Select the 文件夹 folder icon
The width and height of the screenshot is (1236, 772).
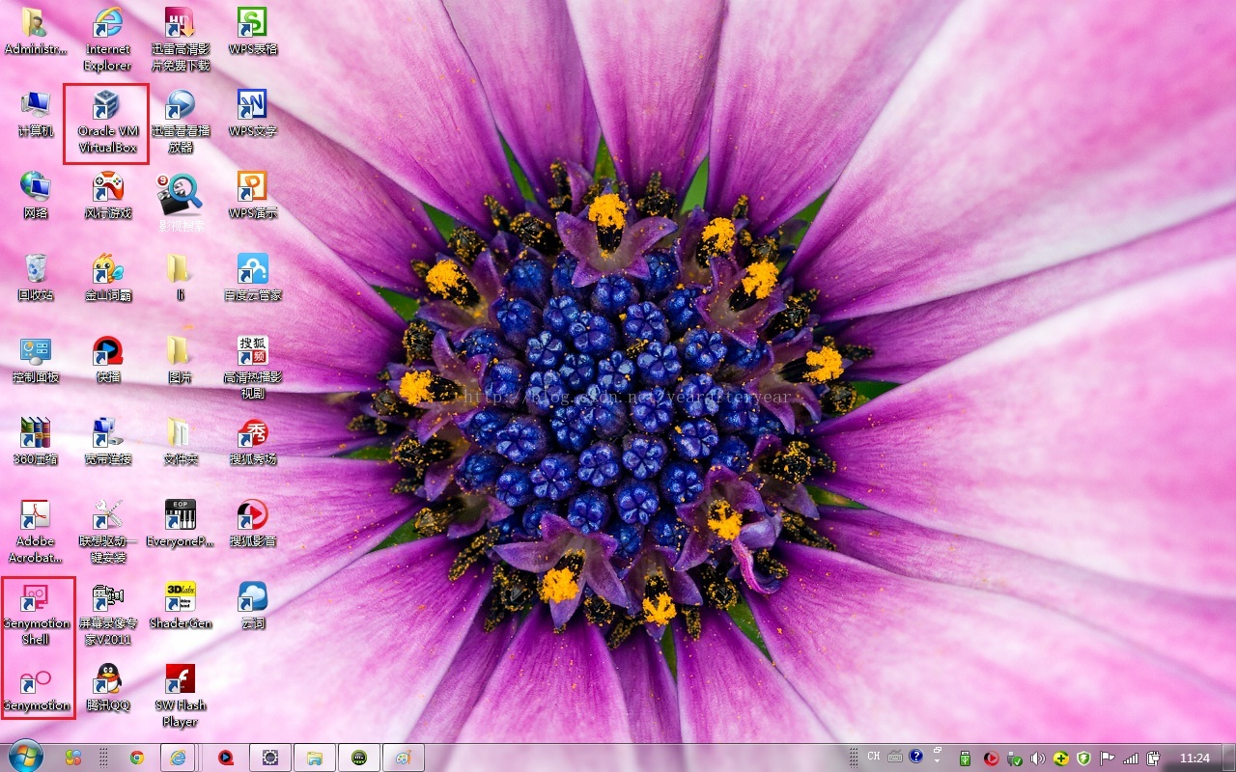click(x=180, y=442)
